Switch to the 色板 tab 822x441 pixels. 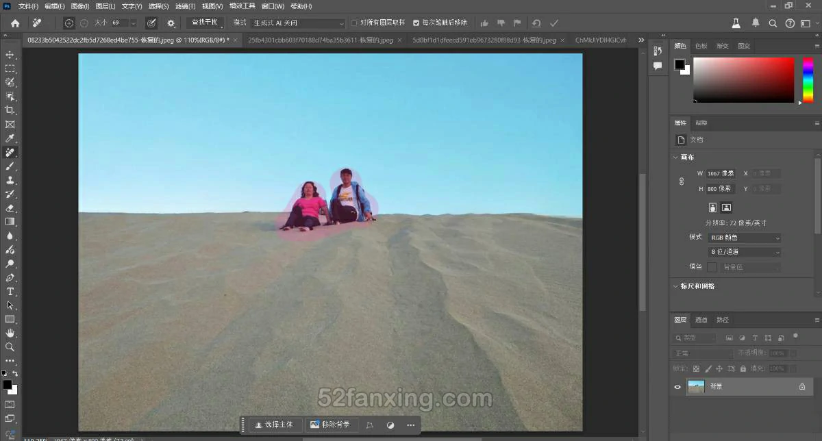coord(701,46)
